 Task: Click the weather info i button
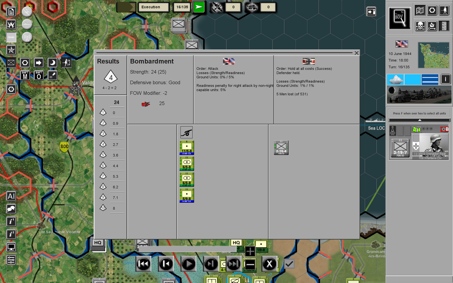pos(446,79)
